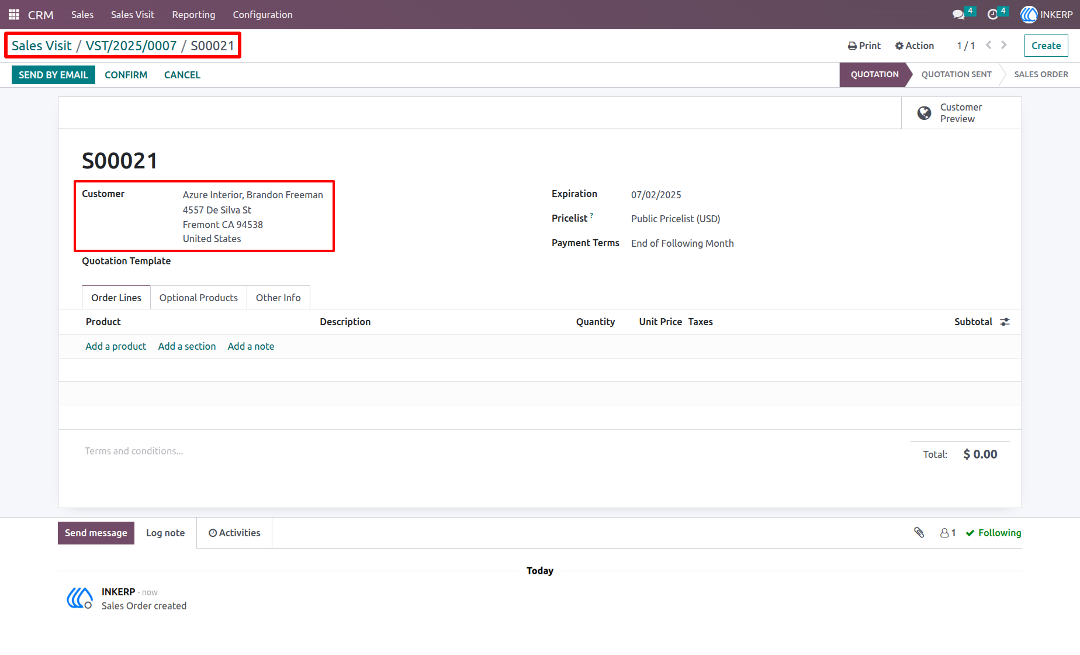1080x655 pixels.
Task: Select the Order Lines tab
Action: (116, 298)
